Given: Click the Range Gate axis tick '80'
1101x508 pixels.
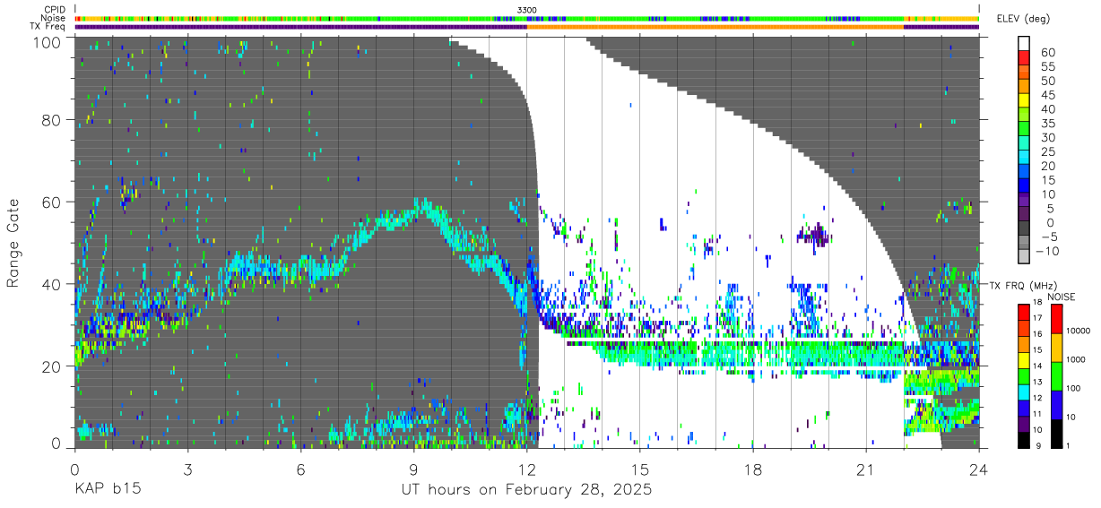Looking at the screenshot, I should pyautogui.click(x=52, y=119).
